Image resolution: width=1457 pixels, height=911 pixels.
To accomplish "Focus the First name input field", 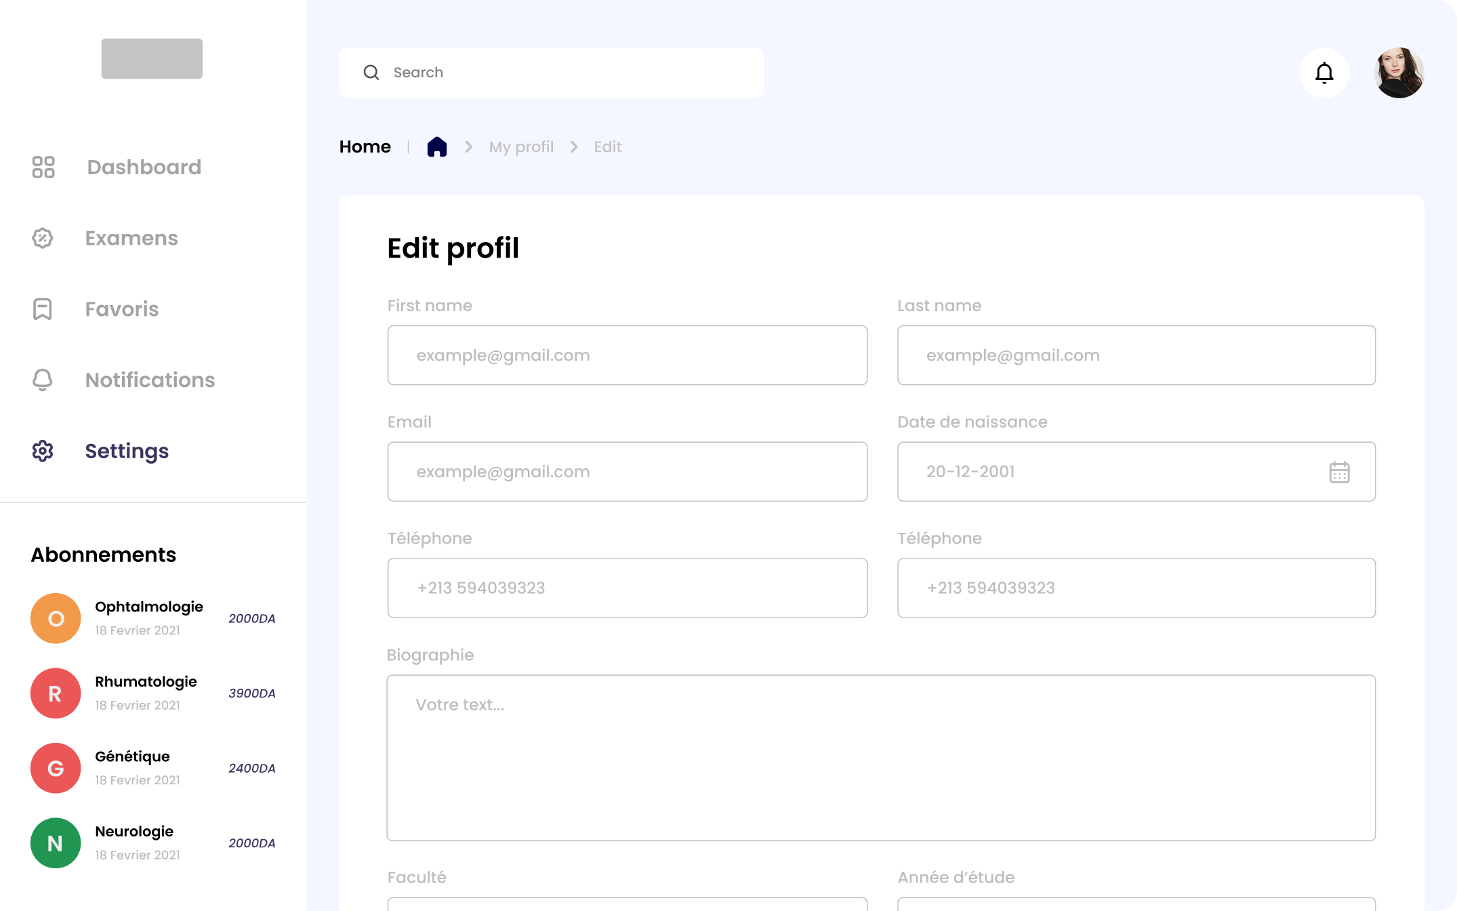I will 627,355.
